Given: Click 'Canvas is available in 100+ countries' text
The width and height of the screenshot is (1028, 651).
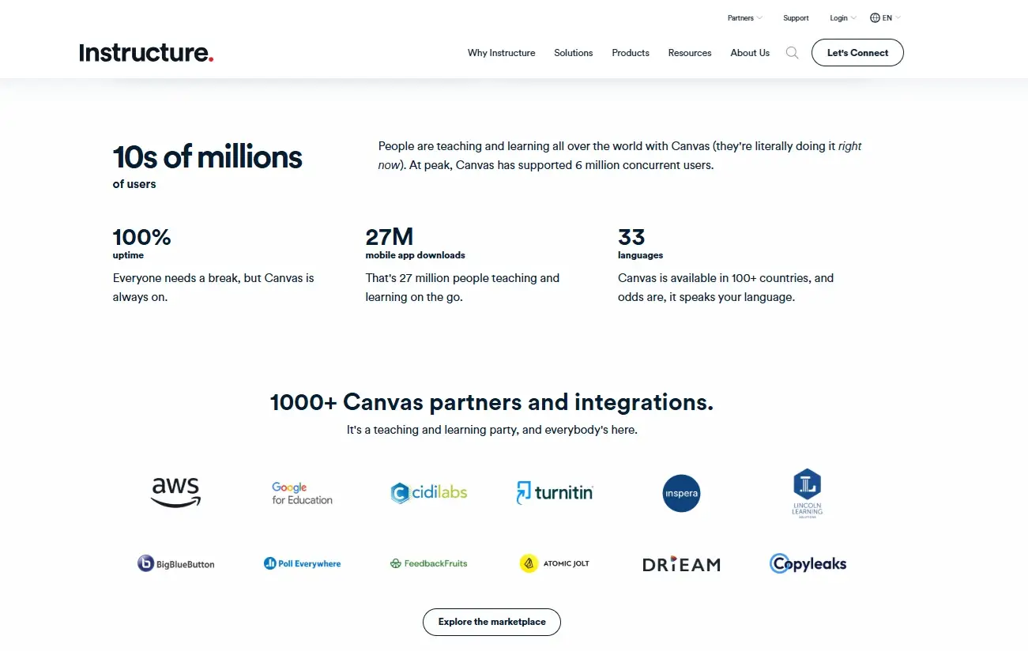Looking at the screenshot, I should 725,288.
